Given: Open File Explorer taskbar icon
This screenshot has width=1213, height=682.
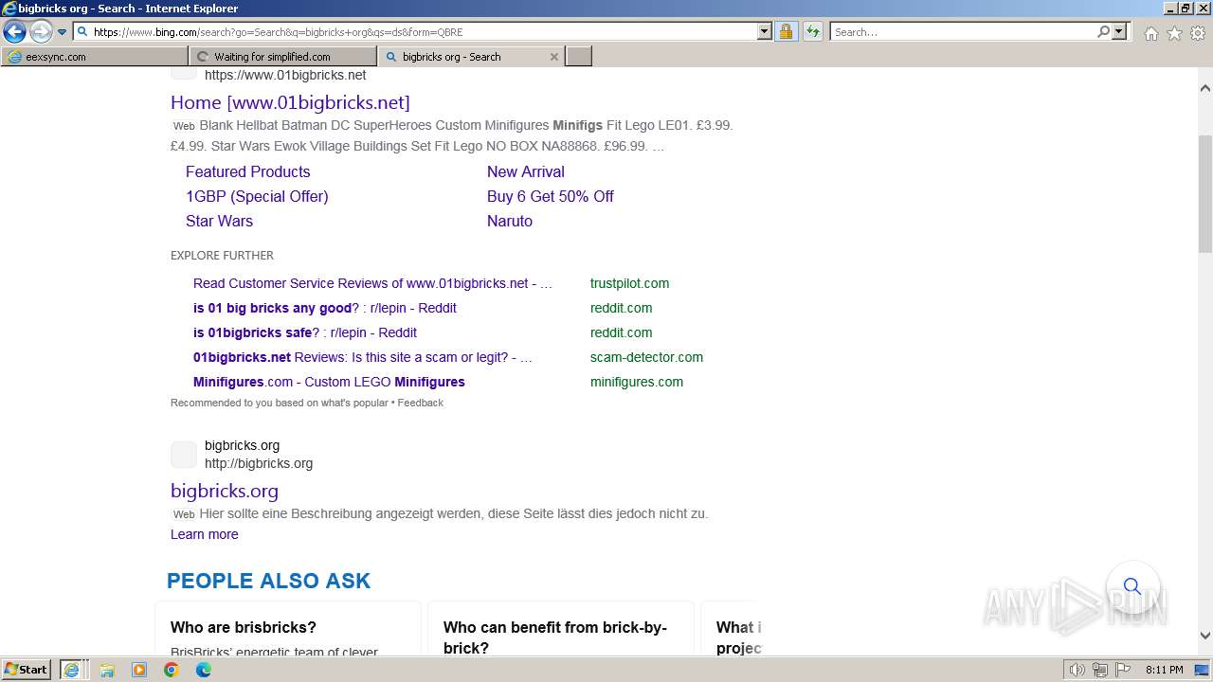Looking at the screenshot, I should (x=107, y=670).
